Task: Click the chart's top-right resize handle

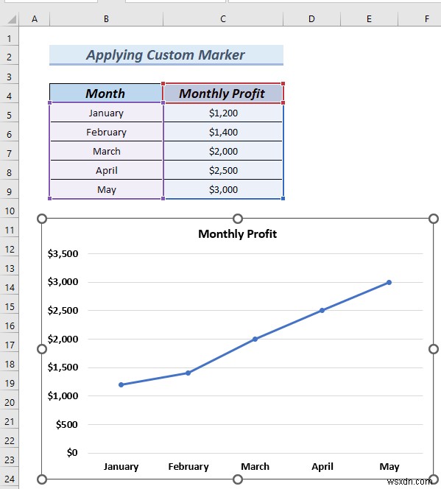Action: pos(434,219)
